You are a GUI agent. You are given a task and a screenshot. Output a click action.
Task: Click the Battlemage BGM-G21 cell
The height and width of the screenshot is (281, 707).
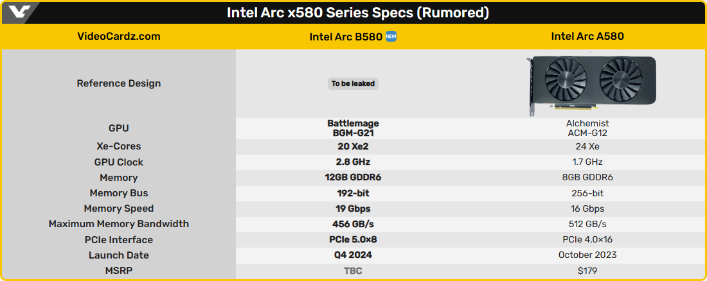pyautogui.click(x=353, y=128)
